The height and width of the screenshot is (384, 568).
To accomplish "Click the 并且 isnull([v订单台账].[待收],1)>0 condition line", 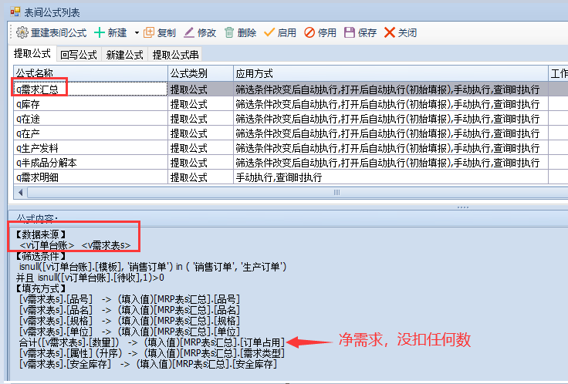I will click(90, 278).
